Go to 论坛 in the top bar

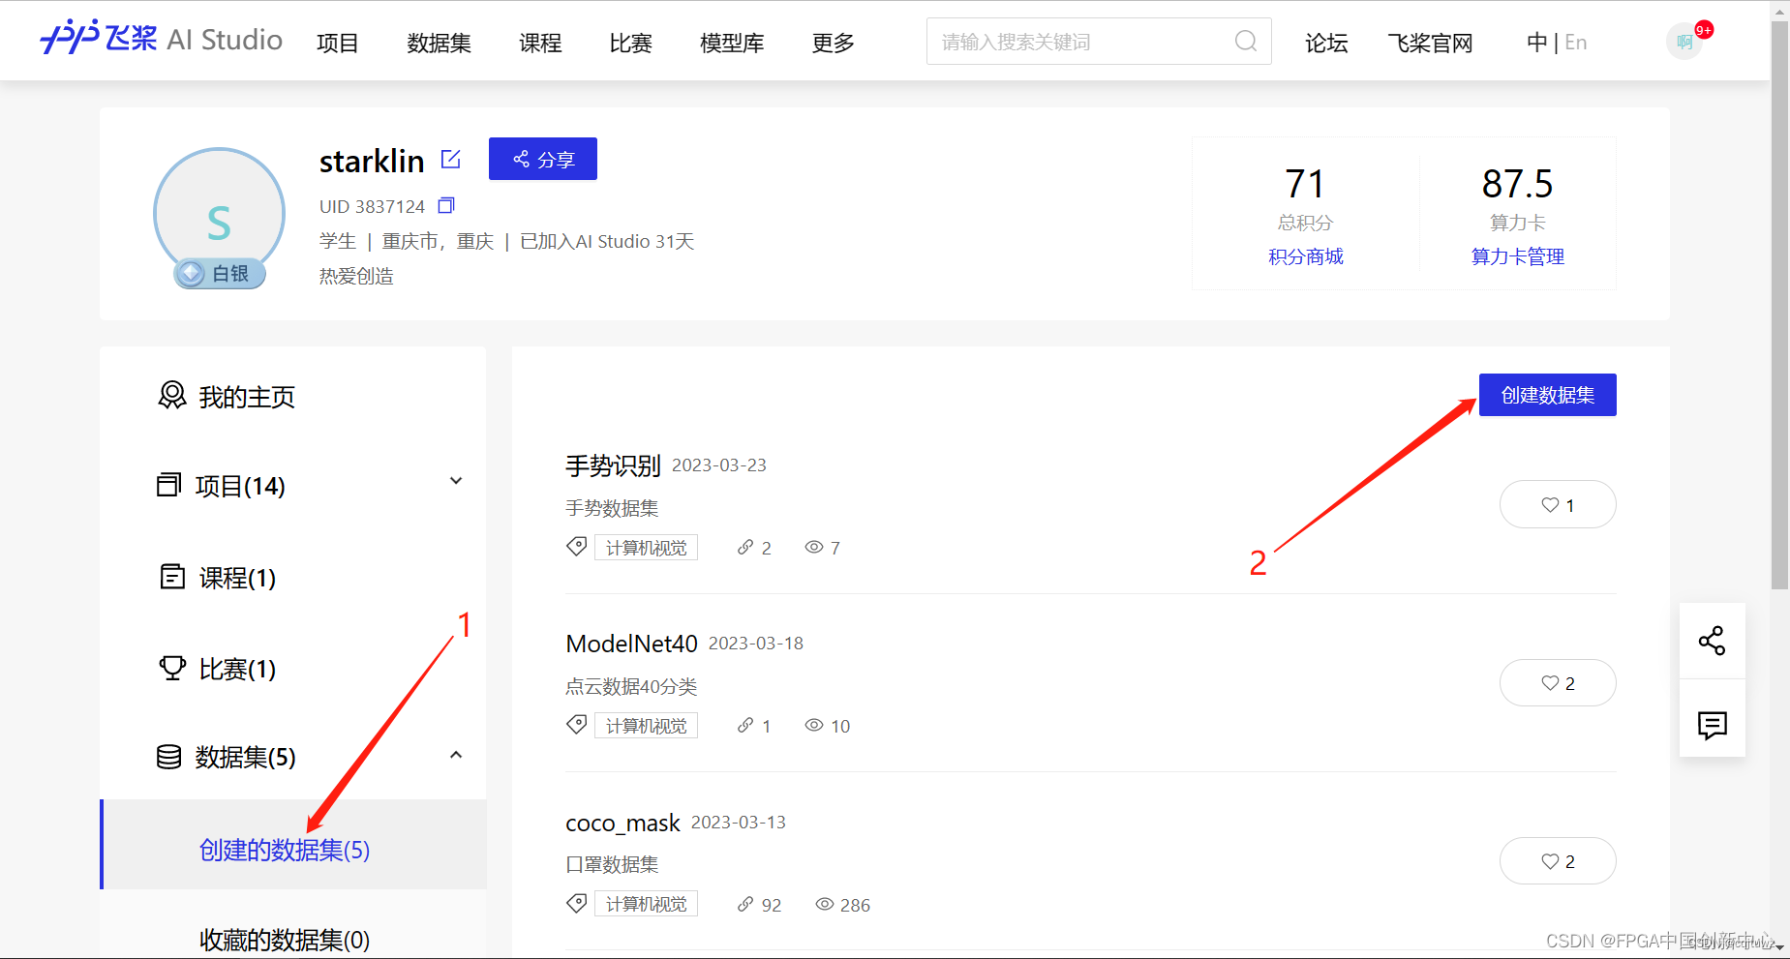click(x=1326, y=44)
